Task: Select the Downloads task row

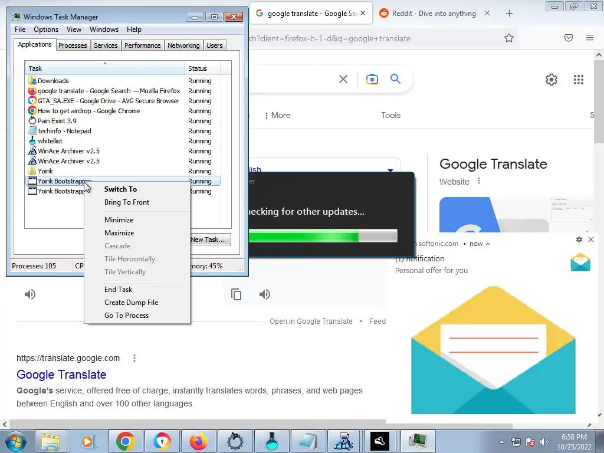Action: coord(123,81)
